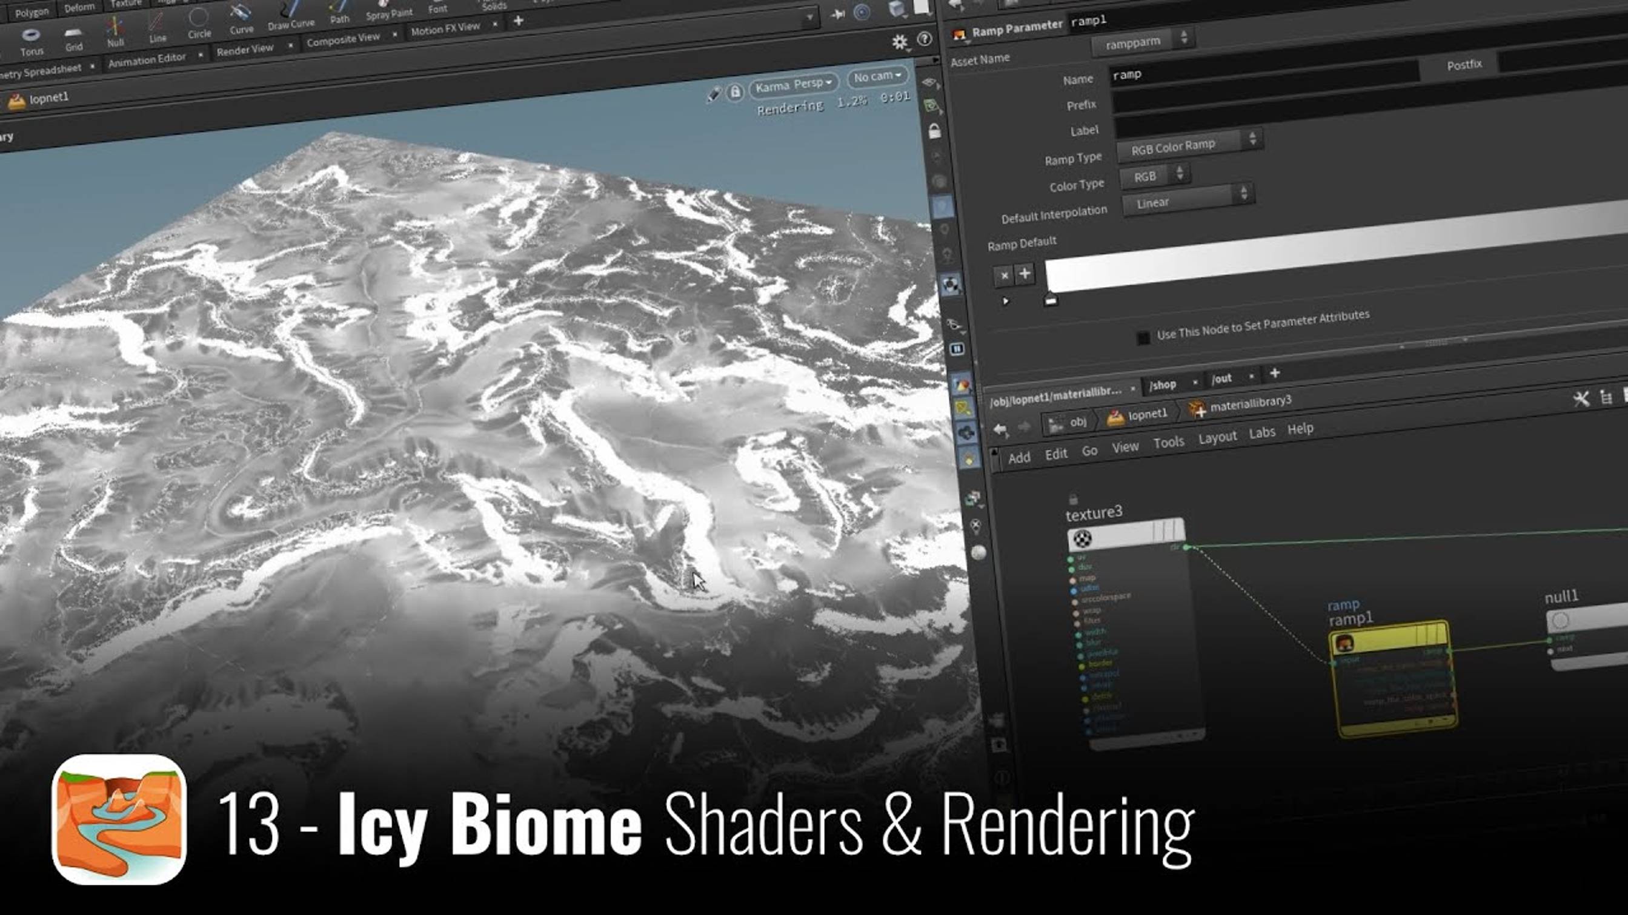Toggle the render pause button in viewport sidebar
The height and width of the screenshot is (915, 1628).
click(957, 349)
